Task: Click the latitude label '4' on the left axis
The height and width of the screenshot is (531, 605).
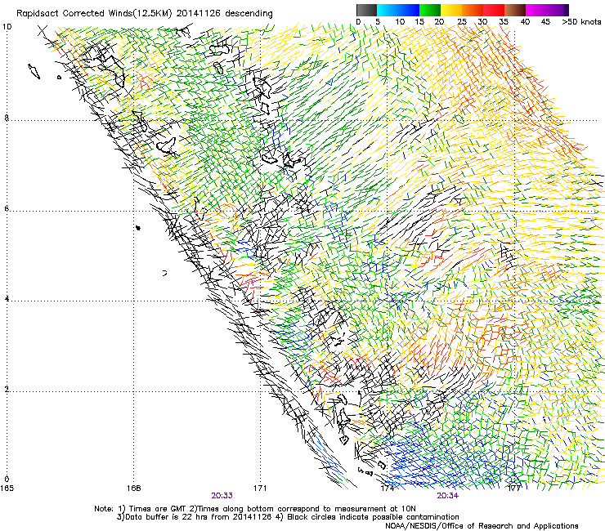Action: (7, 299)
